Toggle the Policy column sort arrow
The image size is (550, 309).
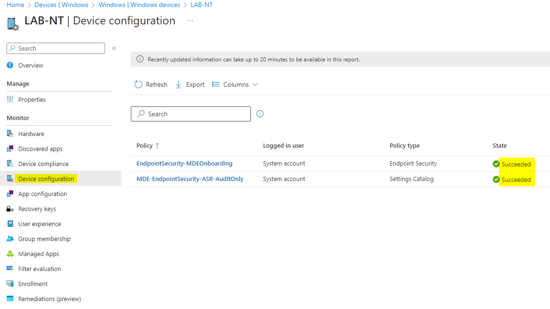click(157, 145)
